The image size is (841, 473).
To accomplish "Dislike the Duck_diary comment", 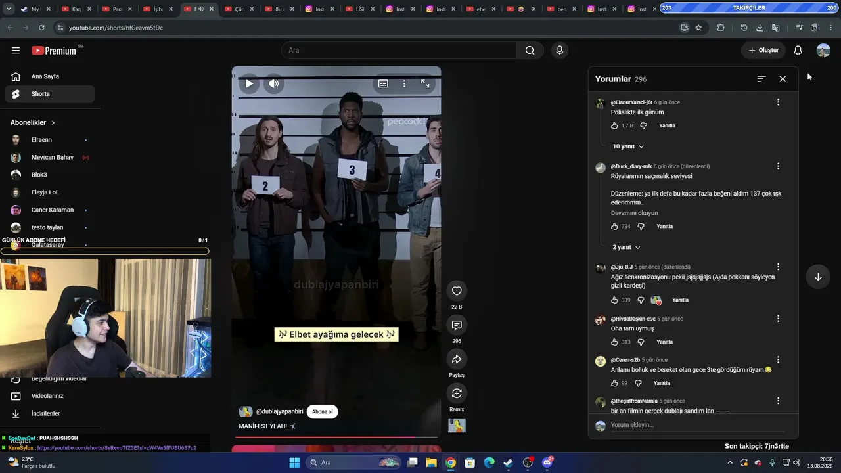I will [x=641, y=227].
